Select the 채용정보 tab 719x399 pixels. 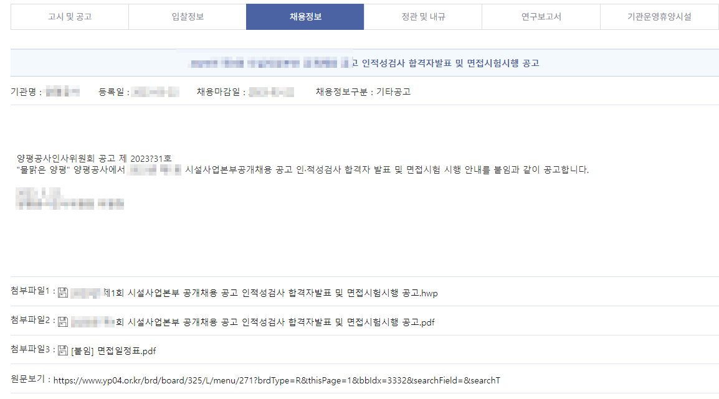point(305,17)
